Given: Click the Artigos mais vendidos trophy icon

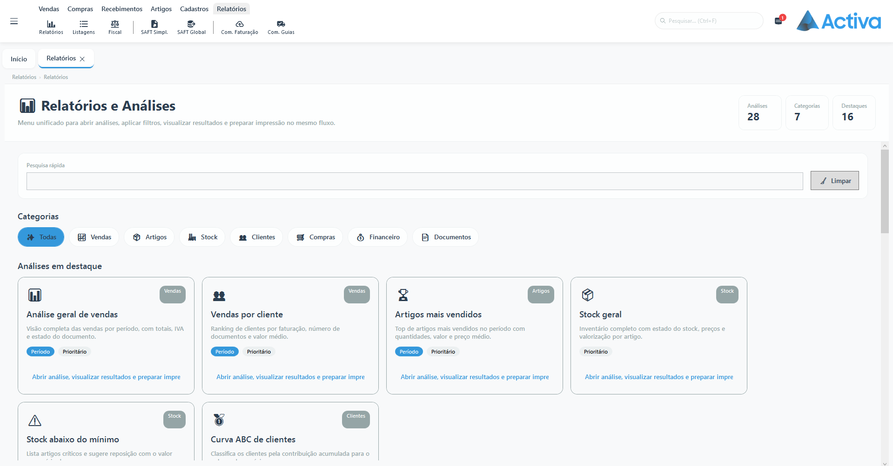Looking at the screenshot, I should coord(403,295).
